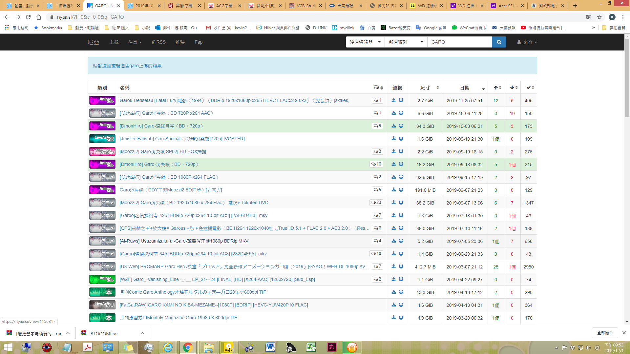Sort results by date column

point(465,88)
